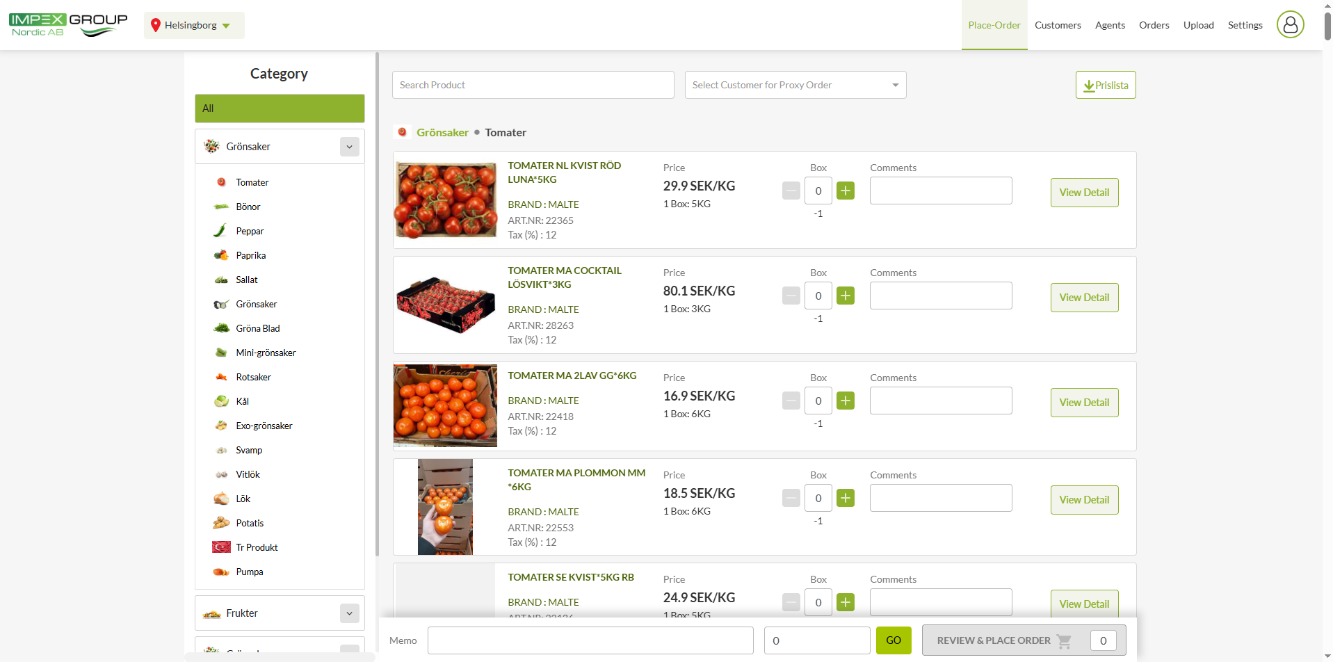The image size is (1333, 662).
Task: Choose the Tr Produkt subcategory
Action: pyautogui.click(x=257, y=547)
